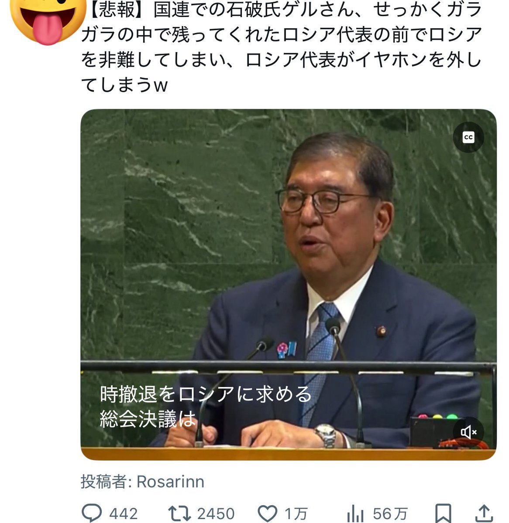Open the tweet text starting with 【悲報】
509x523 pixels.
tap(282, 47)
